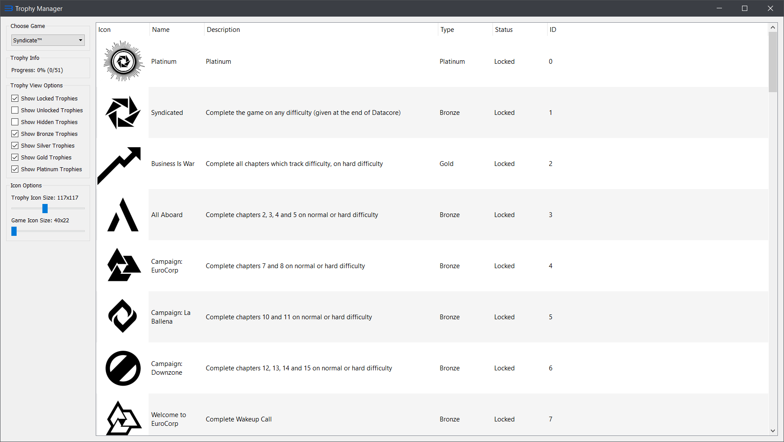784x442 pixels.
Task: Click 'Trophy Icon Size: 117x117' label
Action: 45,197
